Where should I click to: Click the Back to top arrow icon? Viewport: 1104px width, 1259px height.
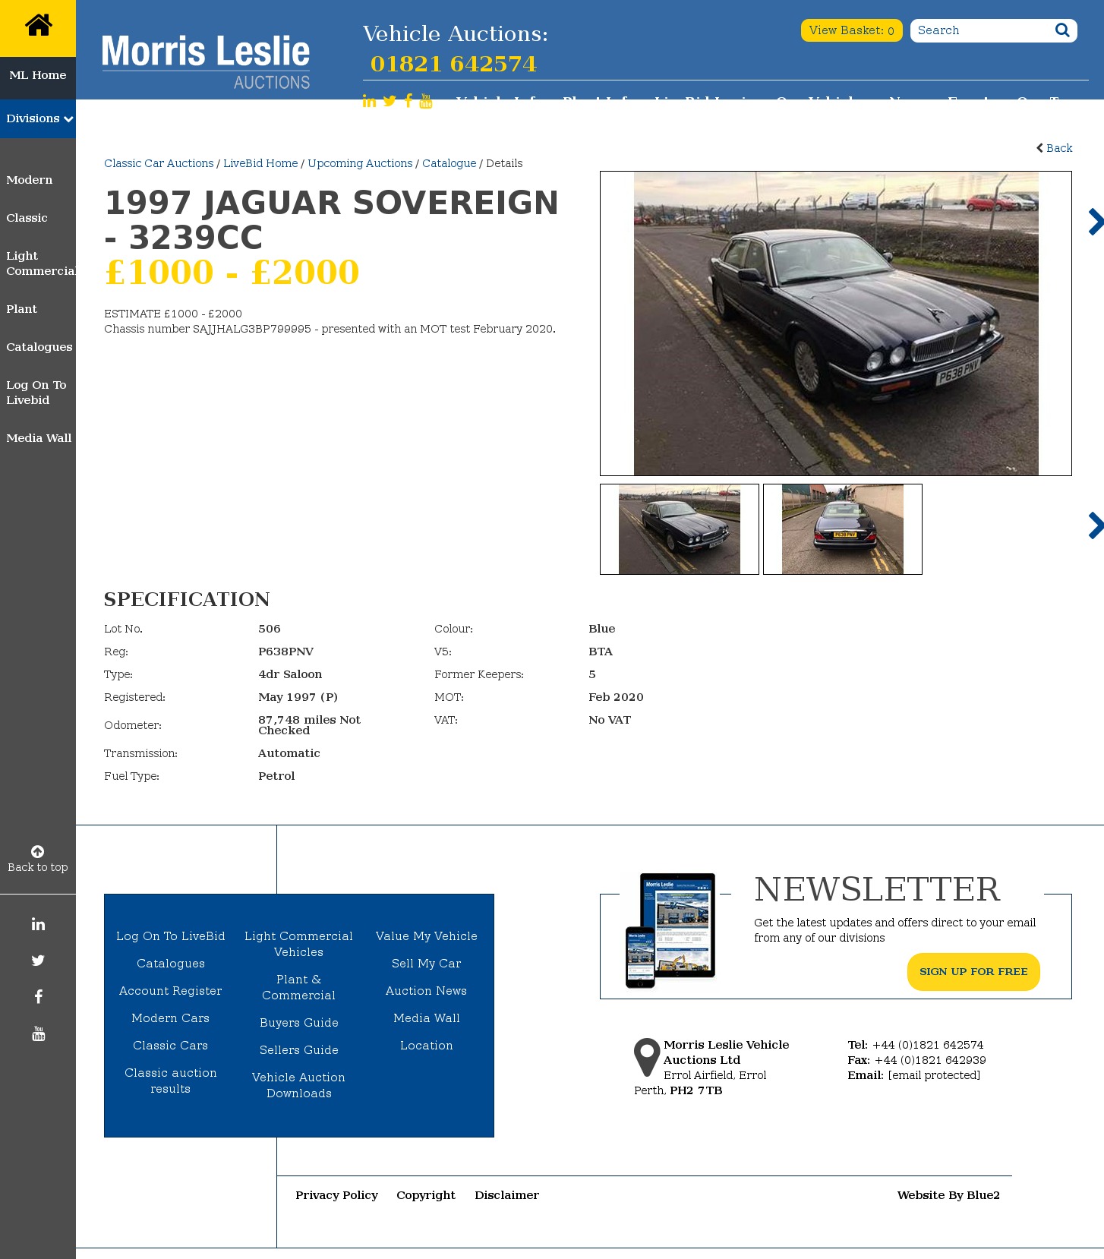pos(38,851)
